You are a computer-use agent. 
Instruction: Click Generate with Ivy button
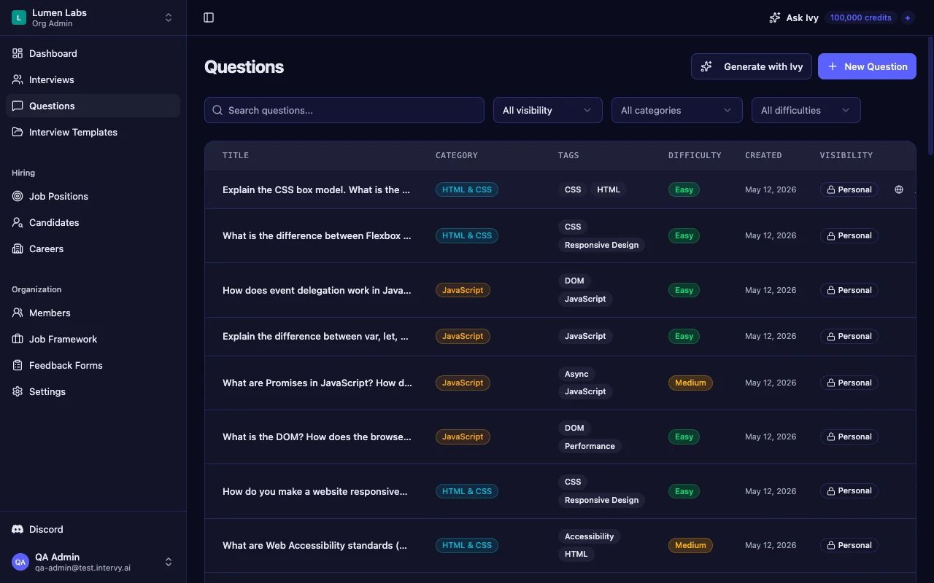point(752,66)
